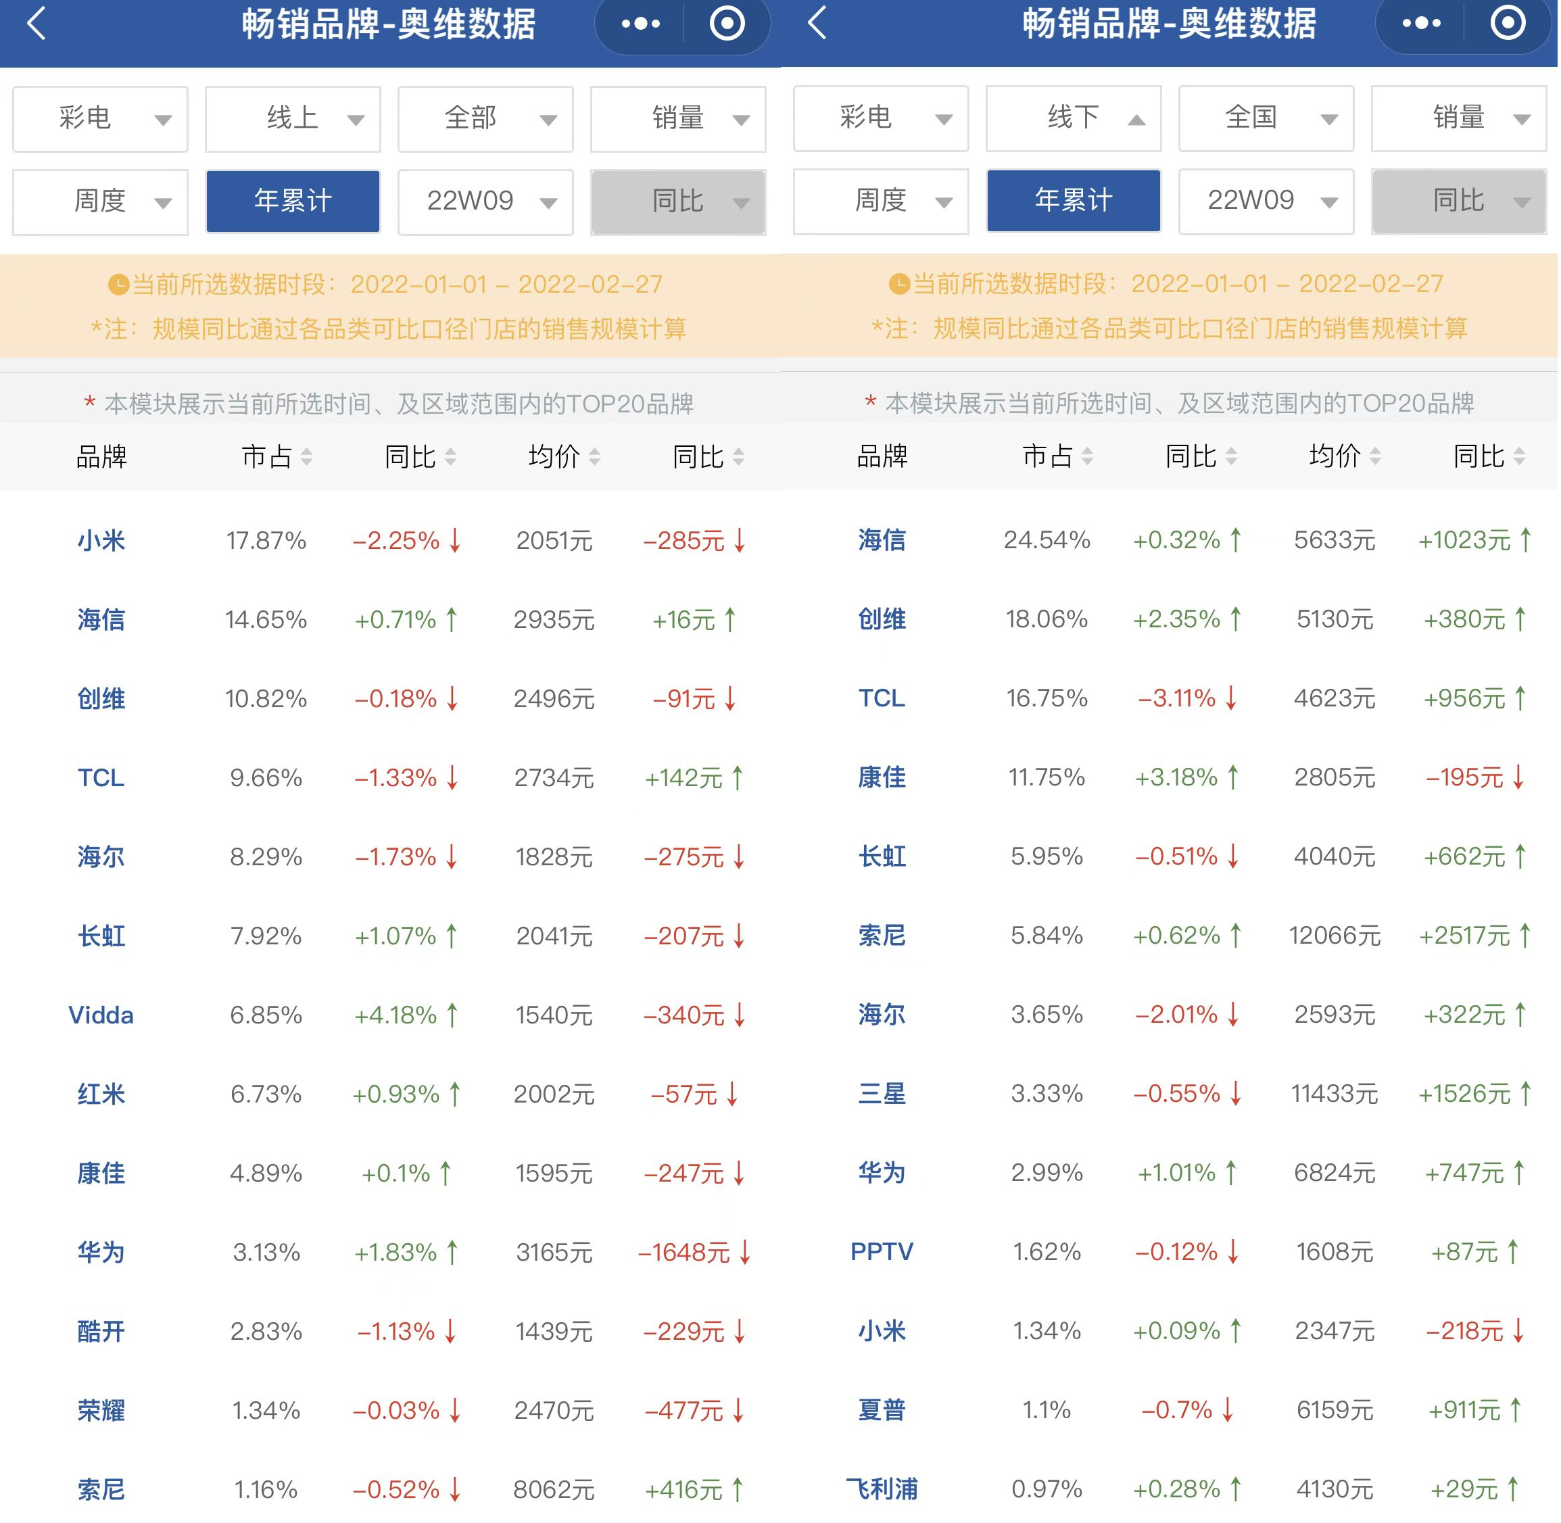The width and height of the screenshot is (1561, 1523).
Task: Open 海信 brand in offline list
Action: coord(882,541)
